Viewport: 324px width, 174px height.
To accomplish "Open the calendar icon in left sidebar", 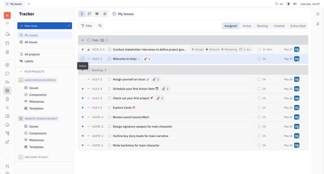I will (x=7, y=43).
